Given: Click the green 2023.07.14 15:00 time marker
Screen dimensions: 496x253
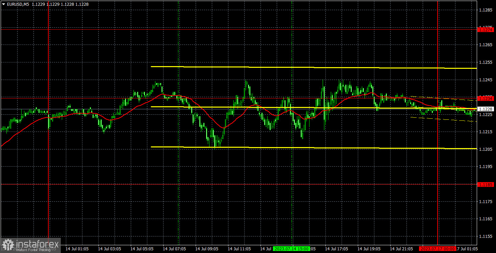Looking at the screenshot, I should click(292, 249).
